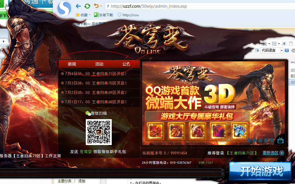Switch to the 公告 tab in game launcher
The height and width of the screenshot is (184, 295).
126,64
